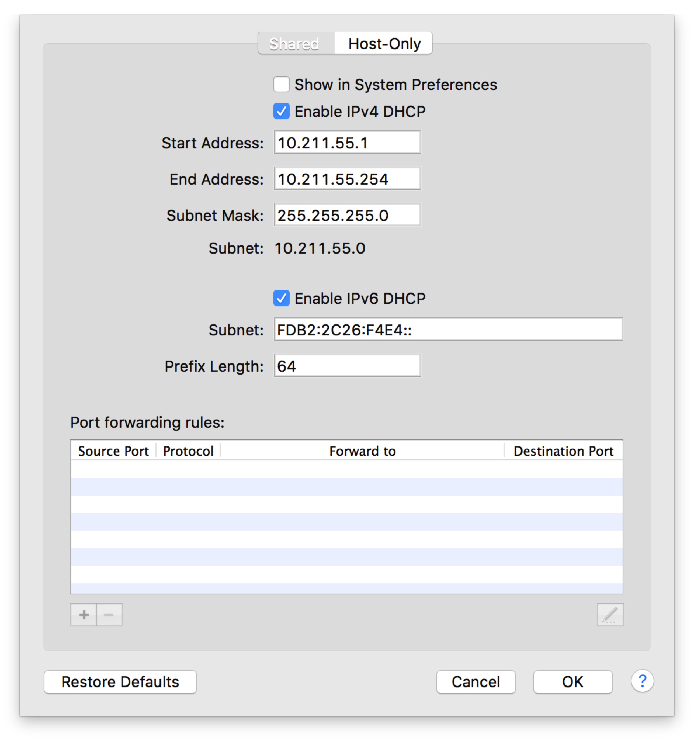Toggle Enable IPv6 DHCP checkbox
The height and width of the screenshot is (741, 694).
pos(281,298)
